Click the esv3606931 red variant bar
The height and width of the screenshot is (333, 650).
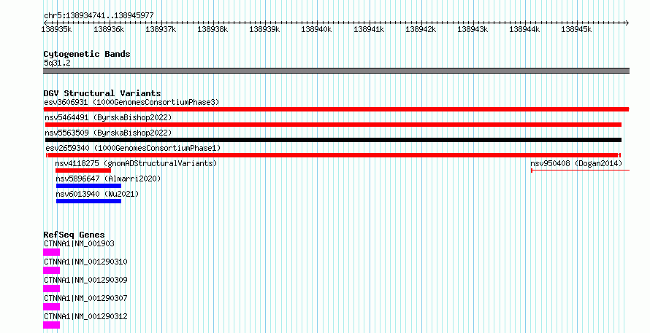click(336, 109)
